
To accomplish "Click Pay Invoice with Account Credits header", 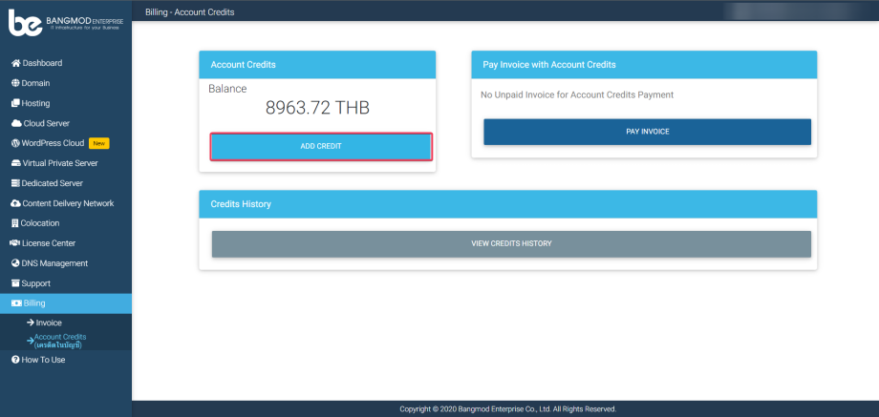I will 644,65.
